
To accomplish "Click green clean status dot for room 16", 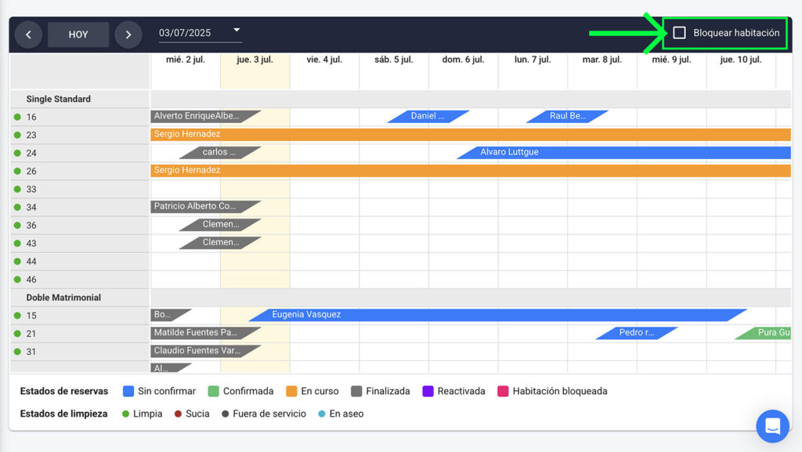I will [x=17, y=117].
